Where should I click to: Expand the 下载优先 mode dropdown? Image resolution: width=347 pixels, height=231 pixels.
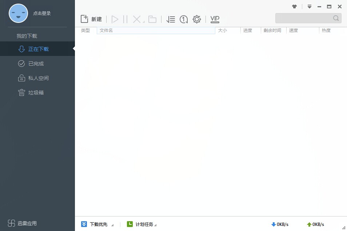tap(97, 224)
